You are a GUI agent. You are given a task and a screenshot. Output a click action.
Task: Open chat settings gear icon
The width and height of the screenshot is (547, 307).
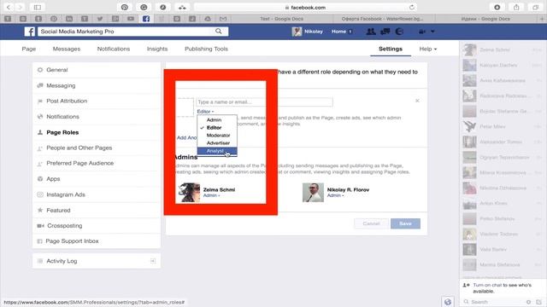tap(528, 302)
